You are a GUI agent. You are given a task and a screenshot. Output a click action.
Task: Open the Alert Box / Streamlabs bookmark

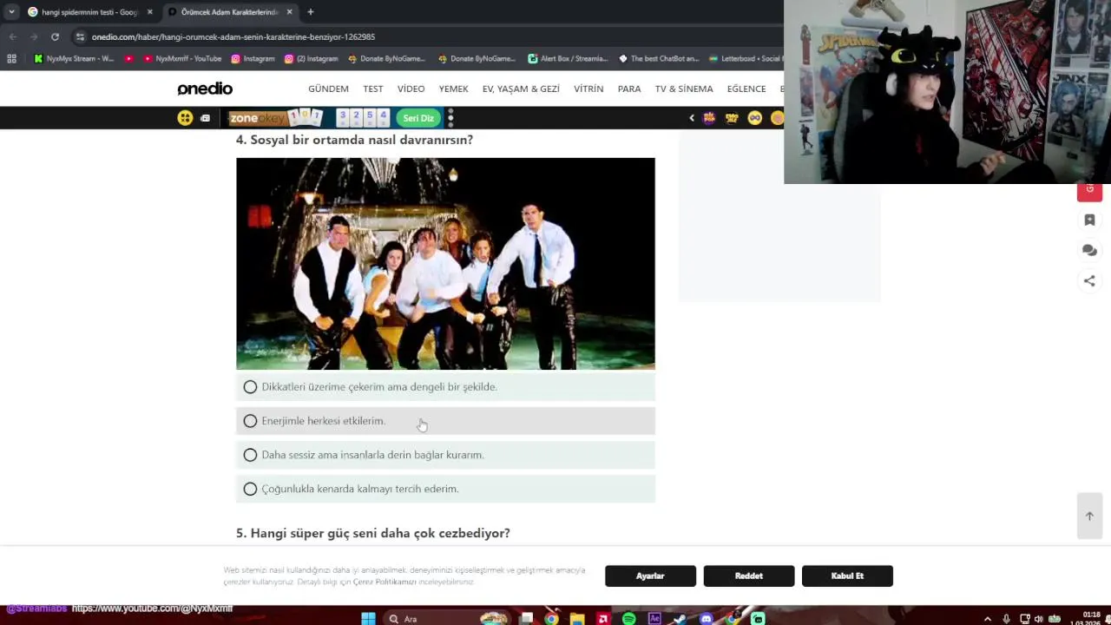click(568, 58)
